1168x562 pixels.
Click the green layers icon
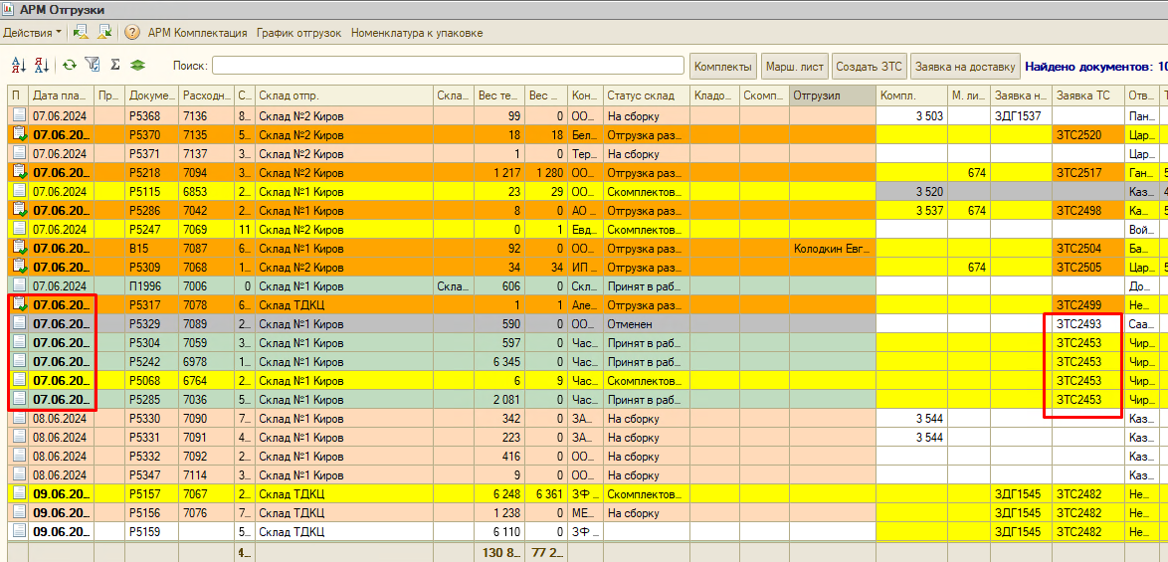pos(137,66)
